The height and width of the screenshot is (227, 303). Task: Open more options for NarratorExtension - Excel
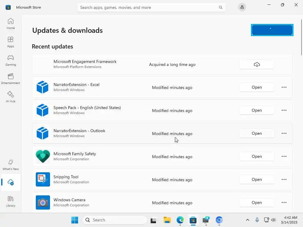[x=284, y=87]
